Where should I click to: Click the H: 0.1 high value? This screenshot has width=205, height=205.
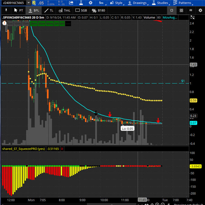[x=94, y=17]
